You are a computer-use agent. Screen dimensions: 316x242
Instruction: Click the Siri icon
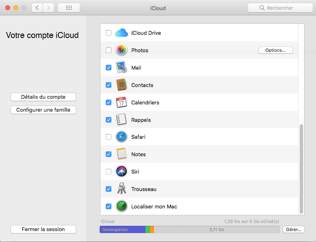tap(122, 172)
